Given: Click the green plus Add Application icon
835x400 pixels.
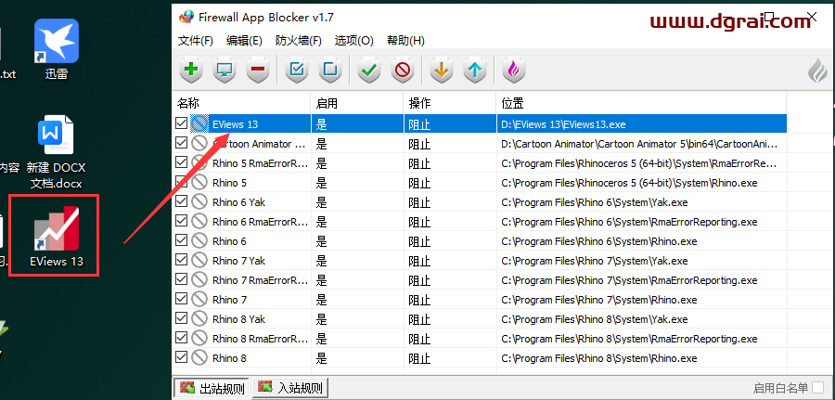Looking at the screenshot, I should [x=191, y=70].
